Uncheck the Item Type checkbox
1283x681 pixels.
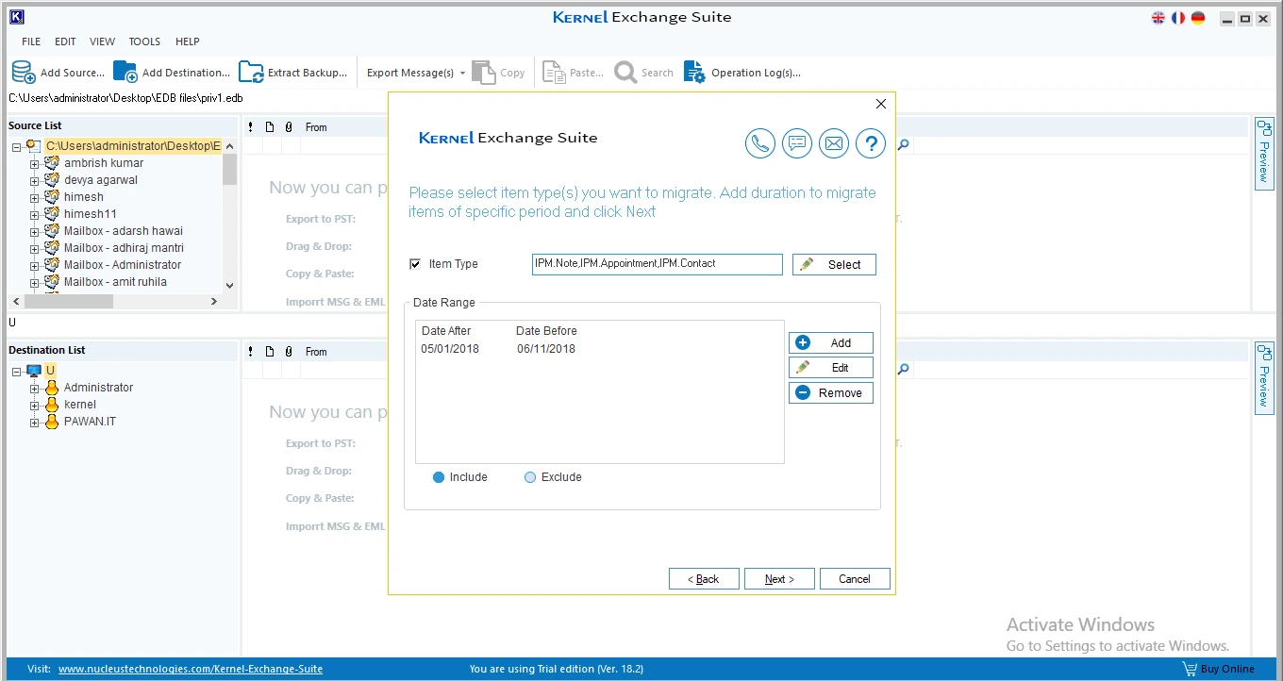click(415, 264)
